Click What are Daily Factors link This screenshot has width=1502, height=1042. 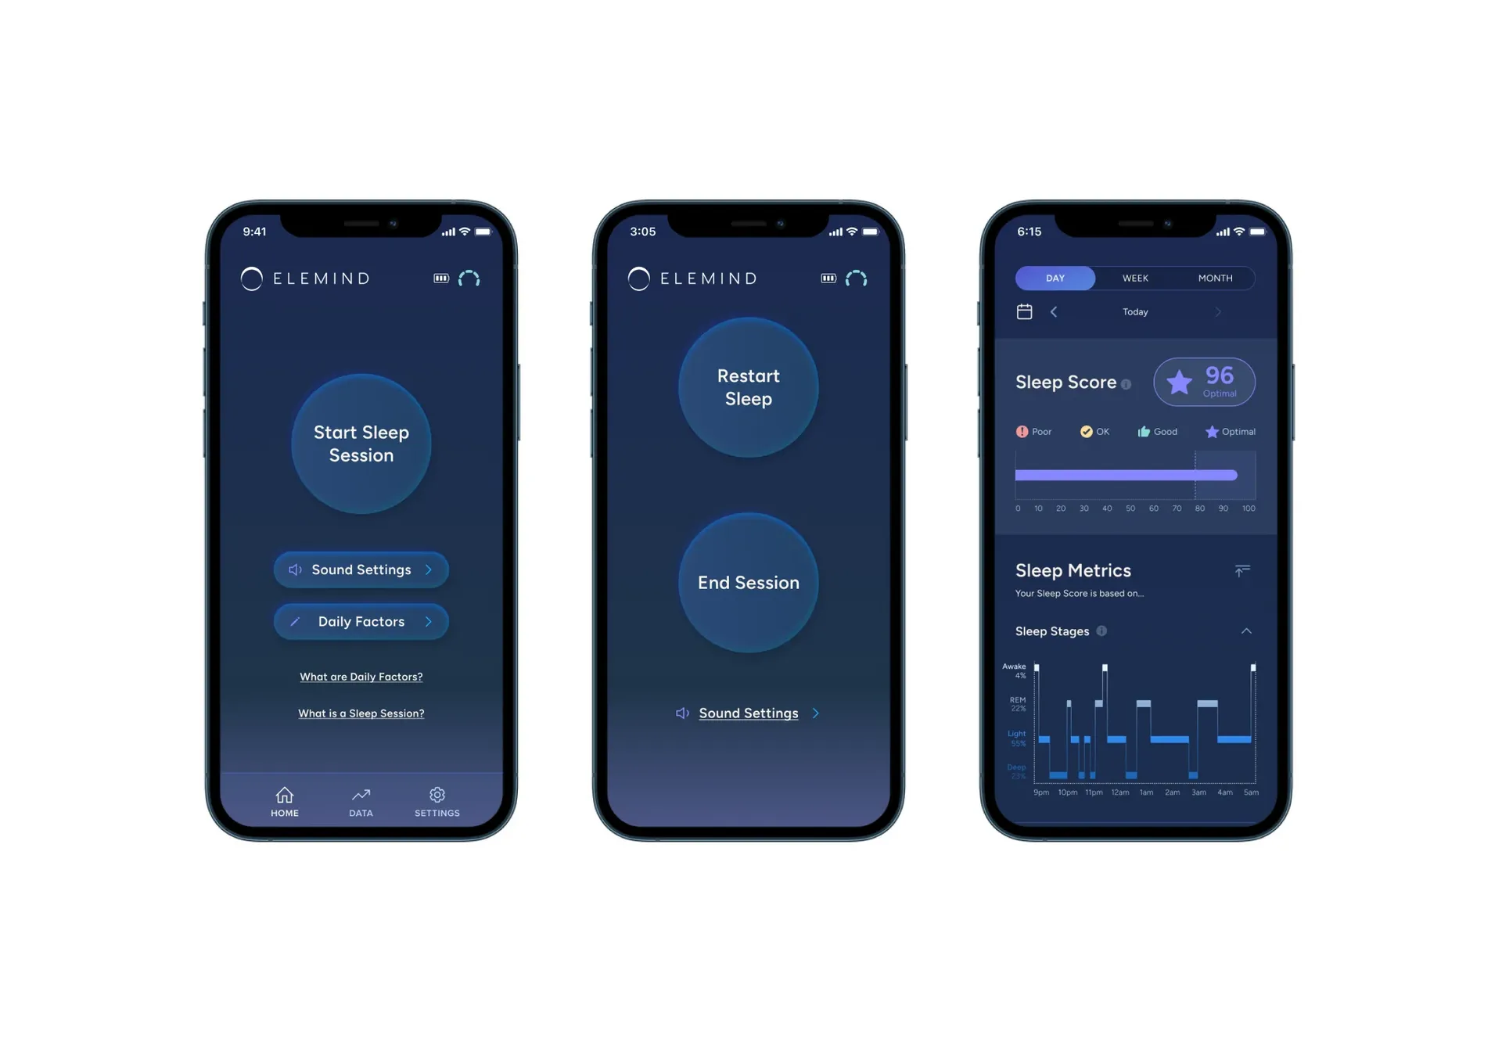pyautogui.click(x=361, y=677)
